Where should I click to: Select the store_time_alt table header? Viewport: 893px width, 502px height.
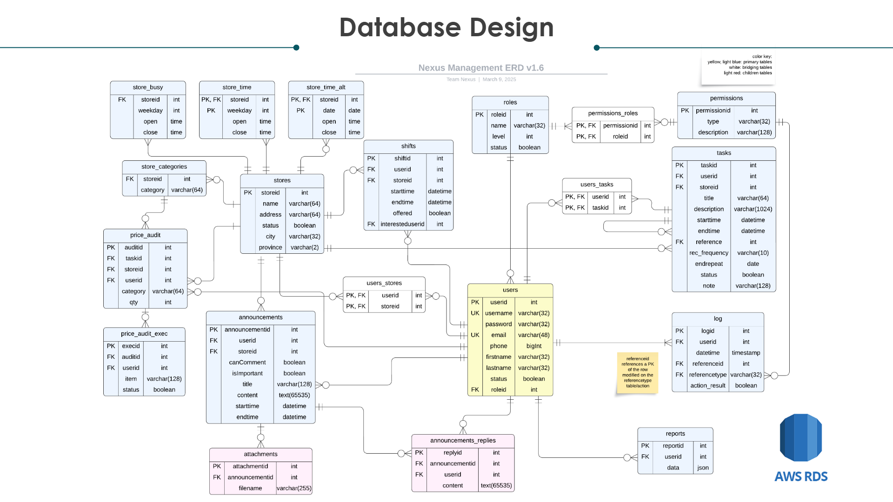click(326, 87)
